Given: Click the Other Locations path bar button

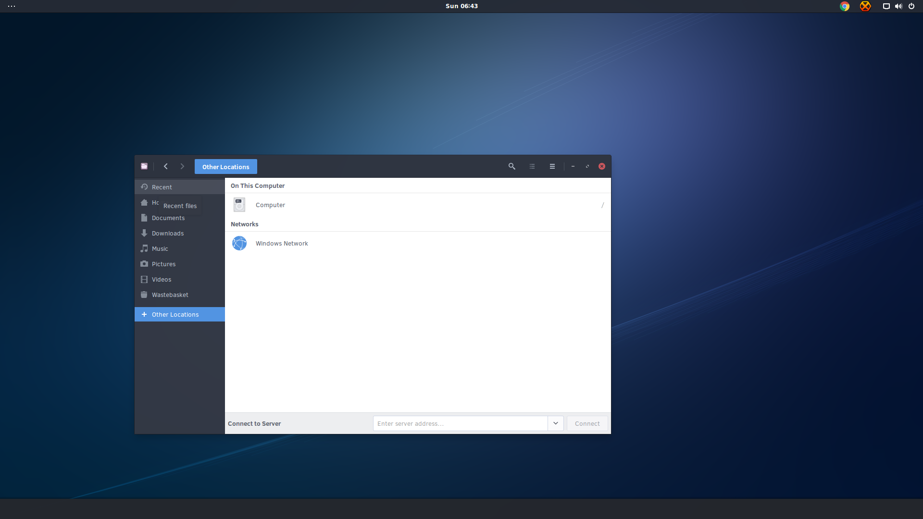Looking at the screenshot, I should pos(226,167).
